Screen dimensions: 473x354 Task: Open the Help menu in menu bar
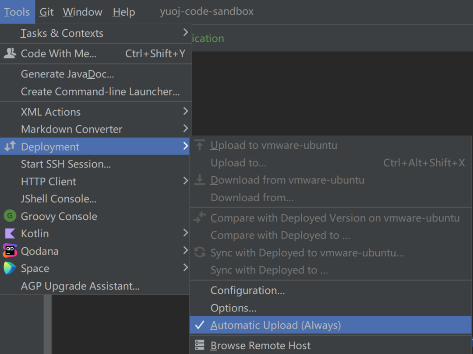click(124, 12)
